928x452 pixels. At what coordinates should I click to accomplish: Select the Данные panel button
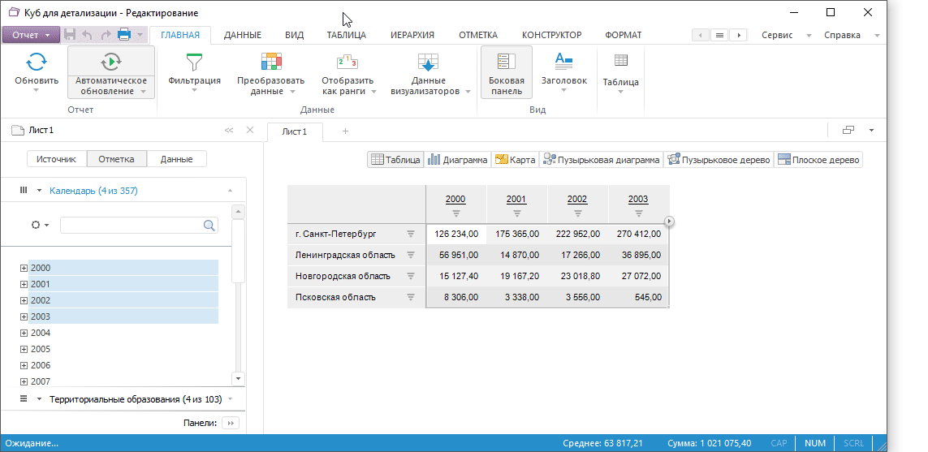pos(176,159)
